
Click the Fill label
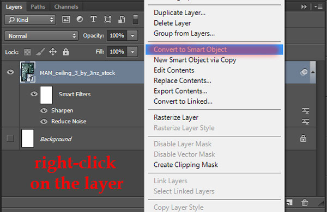click(x=100, y=52)
